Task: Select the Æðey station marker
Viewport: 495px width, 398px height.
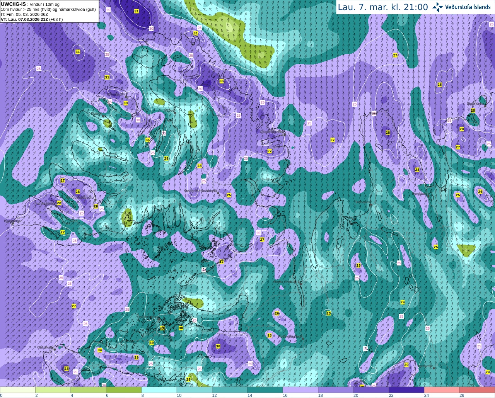Action: click(x=175, y=113)
